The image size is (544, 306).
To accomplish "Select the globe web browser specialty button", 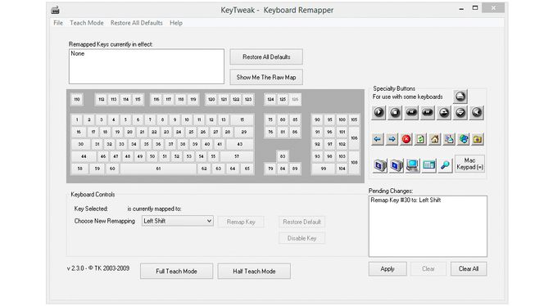I will coord(464,139).
